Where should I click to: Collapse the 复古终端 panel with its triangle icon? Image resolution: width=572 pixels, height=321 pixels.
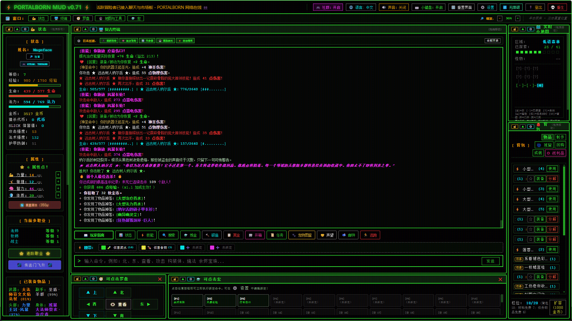86,29
